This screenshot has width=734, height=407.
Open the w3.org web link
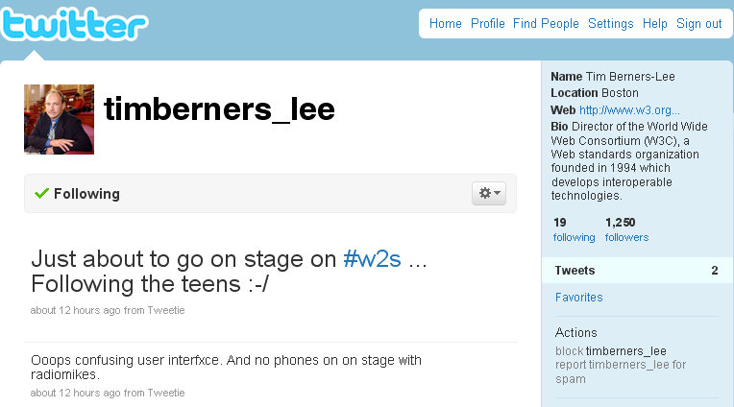click(629, 110)
